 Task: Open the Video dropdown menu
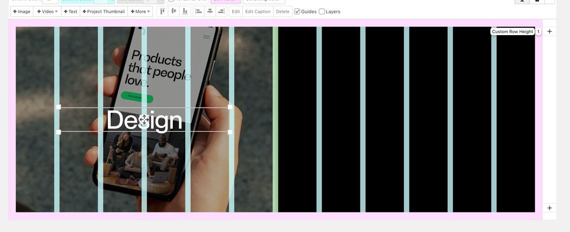point(47,11)
